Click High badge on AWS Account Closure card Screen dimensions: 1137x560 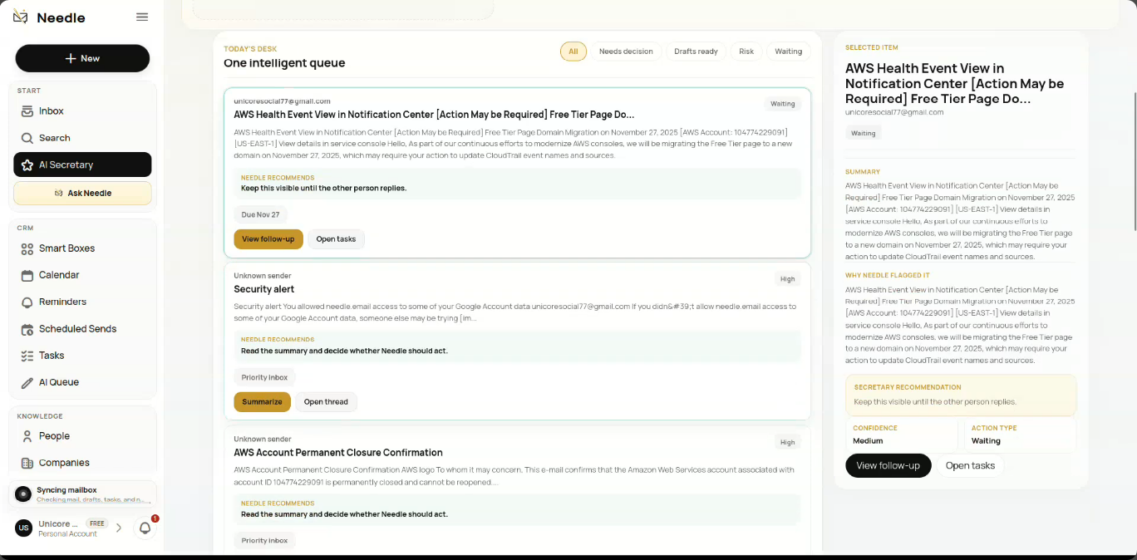788,443
